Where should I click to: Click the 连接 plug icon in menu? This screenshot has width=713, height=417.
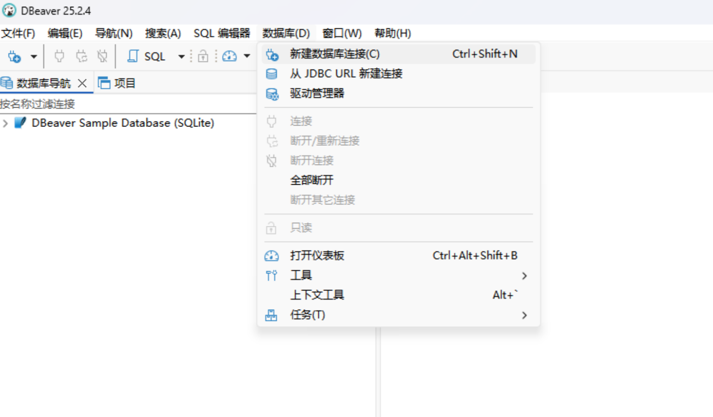tap(272, 121)
